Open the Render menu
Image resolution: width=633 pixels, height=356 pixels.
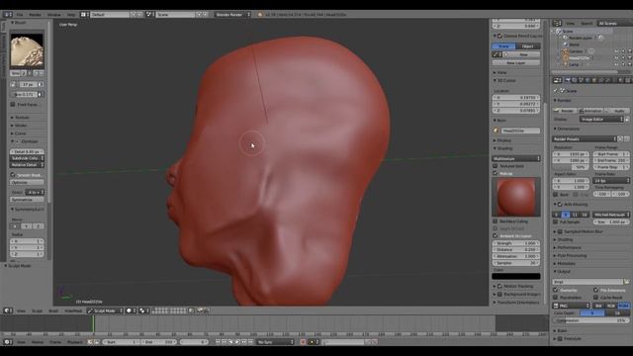click(x=35, y=15)
